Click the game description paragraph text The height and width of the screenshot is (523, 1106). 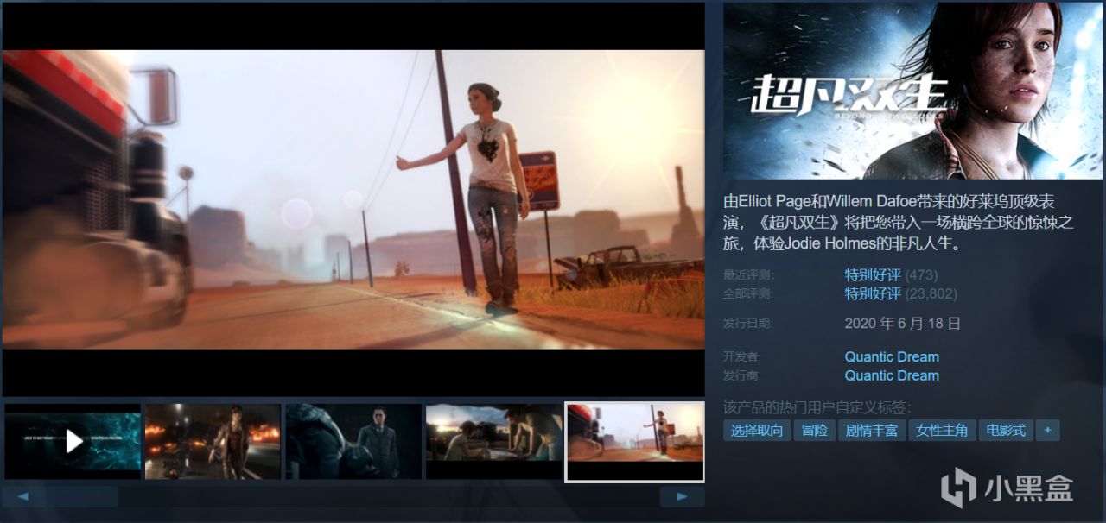tap(899, 222)
